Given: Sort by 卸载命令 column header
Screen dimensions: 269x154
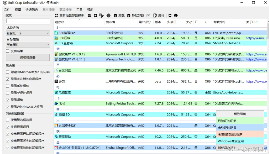Looking at the screenshot, I should 228,22.
